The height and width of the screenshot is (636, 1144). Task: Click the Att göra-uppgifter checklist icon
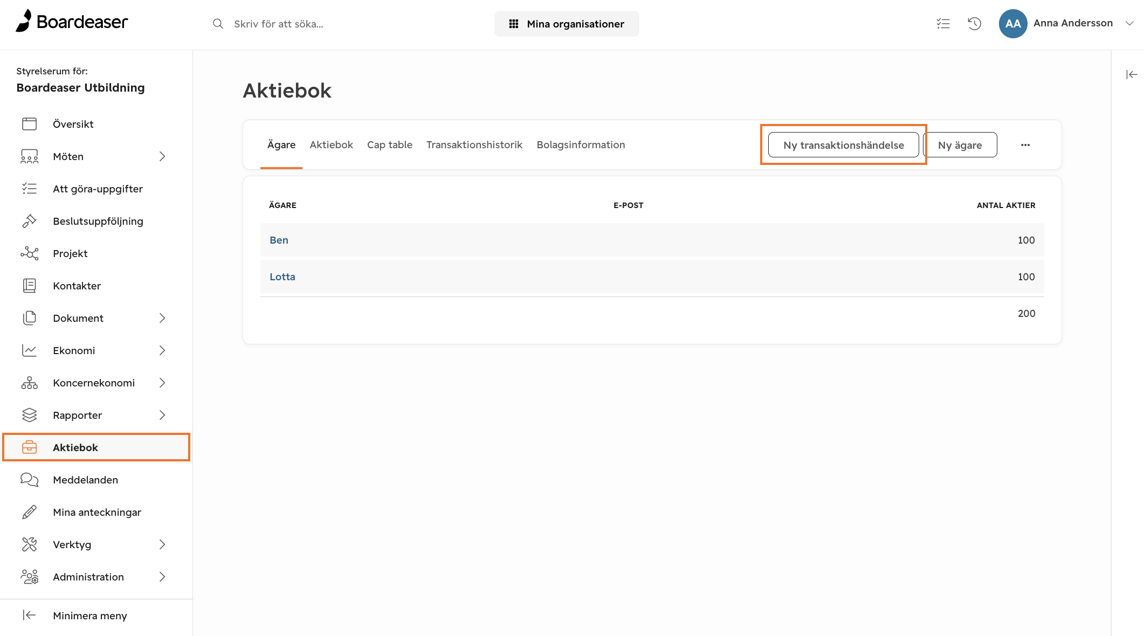point(30,189)
